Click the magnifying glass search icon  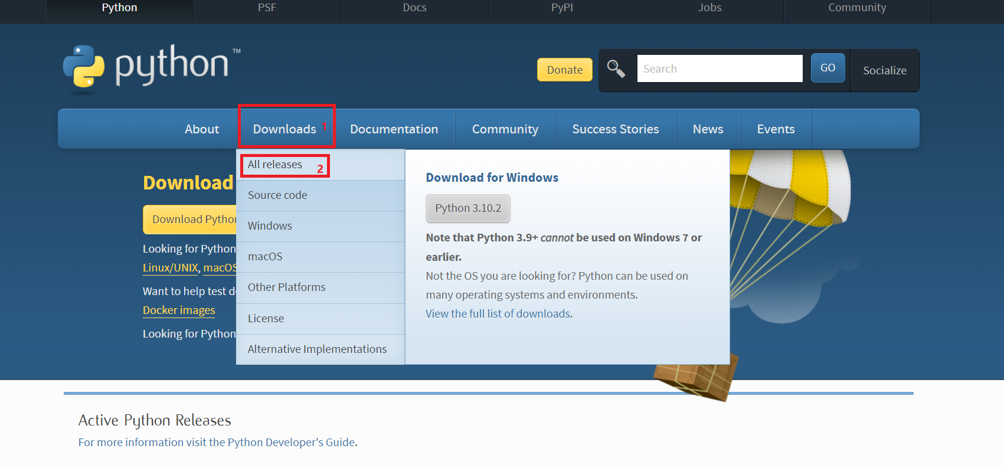pos(616,69)
